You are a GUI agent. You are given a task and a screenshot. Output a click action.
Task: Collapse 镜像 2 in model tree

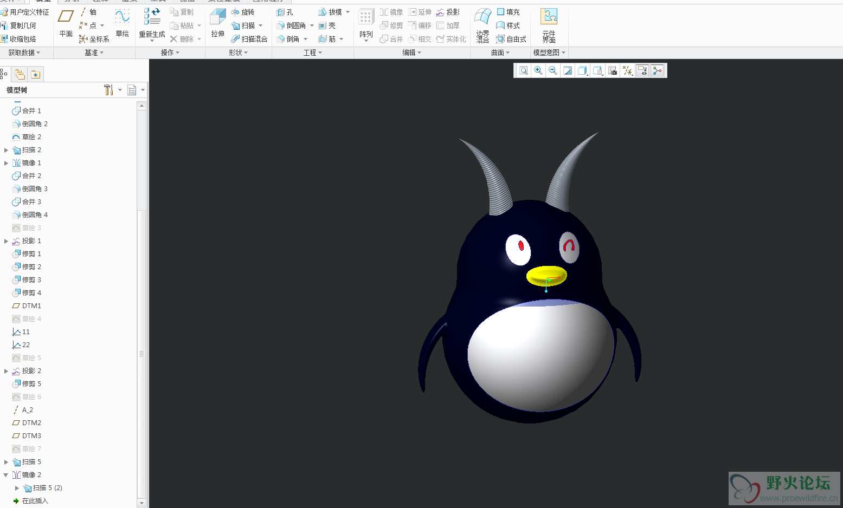click(x=6, y=475)
